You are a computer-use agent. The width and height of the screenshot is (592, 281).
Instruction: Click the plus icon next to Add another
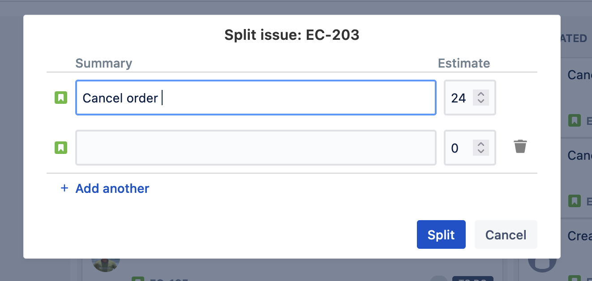click(64, 188)
